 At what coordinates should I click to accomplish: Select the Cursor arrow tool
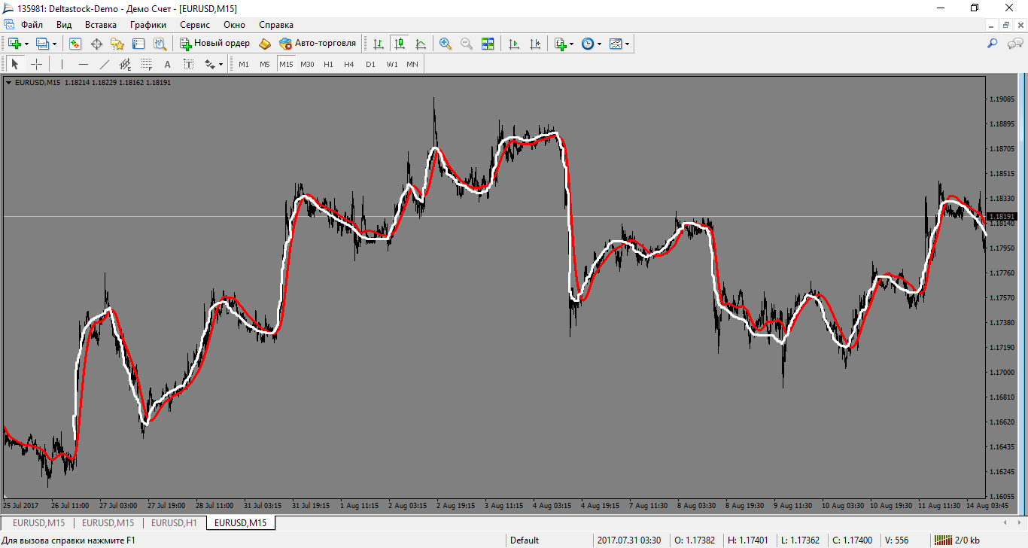tap(14, 64)
